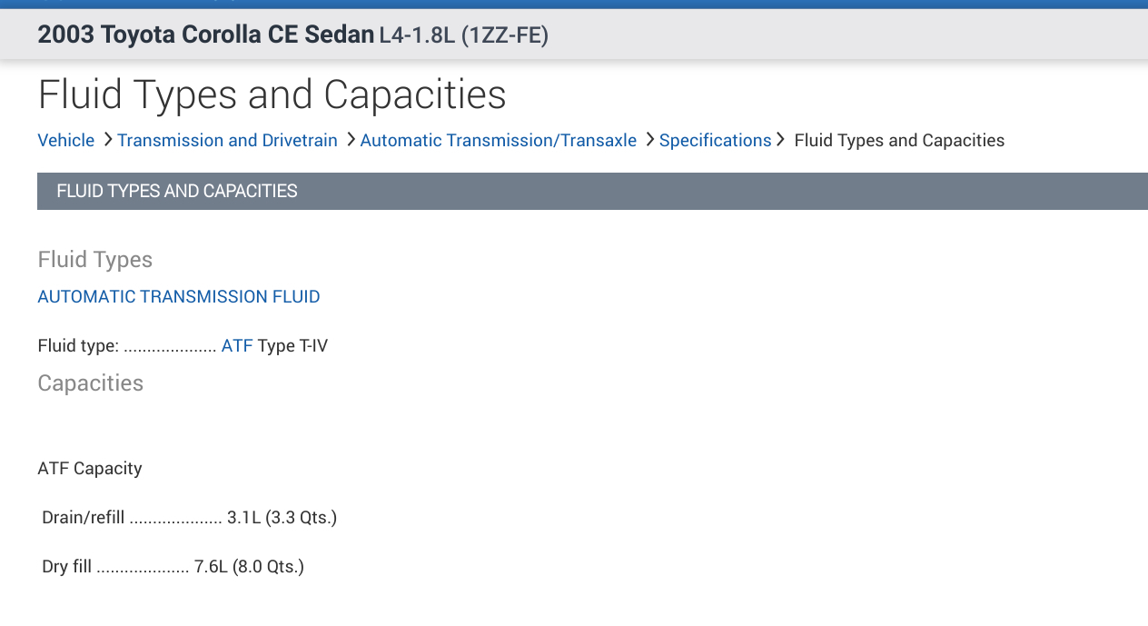Image resolution: width=1148 pixels, height=626 pixels.
Task: Click the Dry fill 7.6L value
Action: tap(249, 567)
